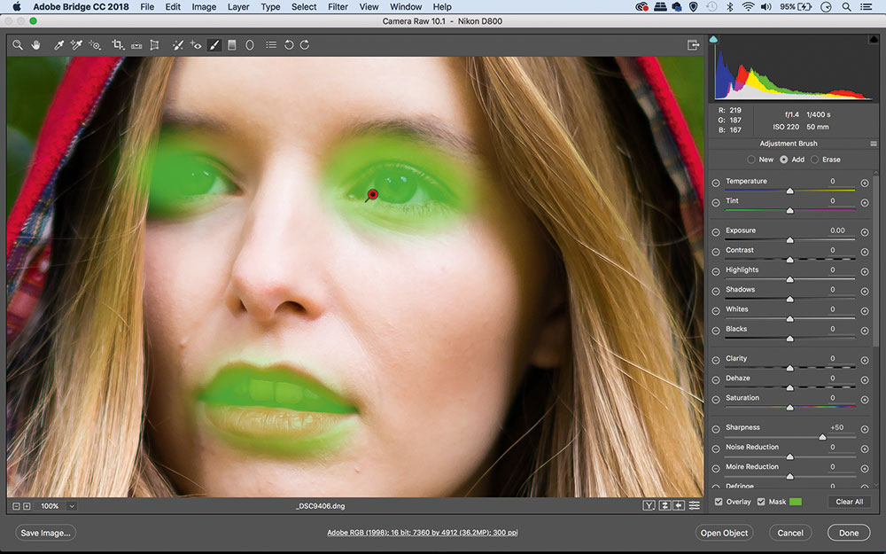Open the Camera Raw preferences list icon
Screen dimensions: 886x554
pyautogui.click(x=271, y=44)
